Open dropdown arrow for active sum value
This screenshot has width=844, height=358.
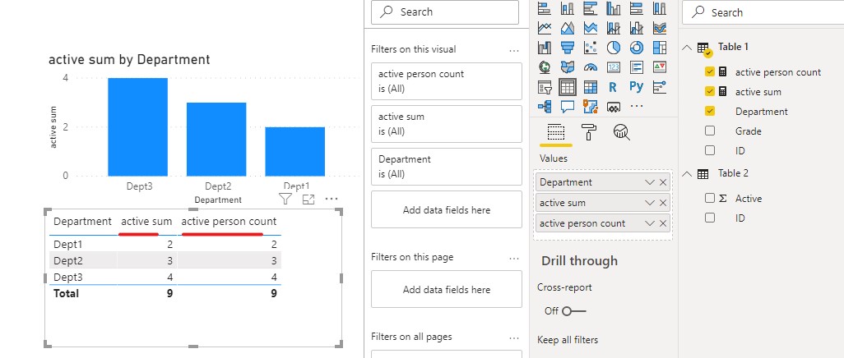(650, 203)
